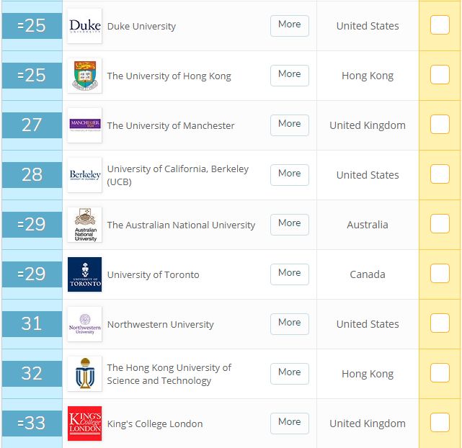Click the Australian National University logo
The height and width of the screenshot is (448, 462).
click(85, 225)
